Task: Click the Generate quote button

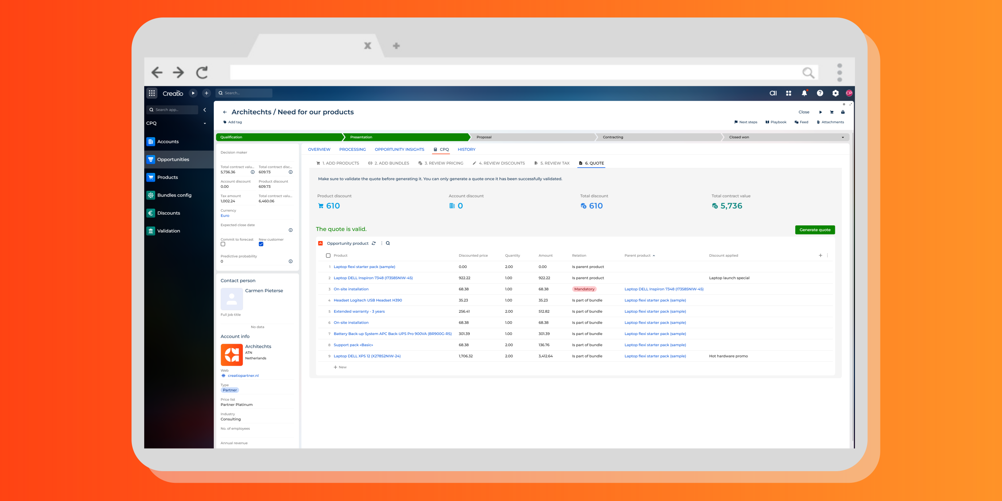Action: 814,230
